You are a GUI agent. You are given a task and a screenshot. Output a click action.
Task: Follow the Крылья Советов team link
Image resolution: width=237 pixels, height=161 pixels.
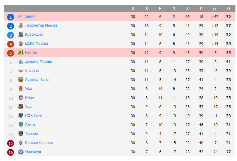[39, 143]
